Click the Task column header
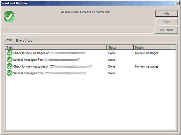 tap(56, 47)
